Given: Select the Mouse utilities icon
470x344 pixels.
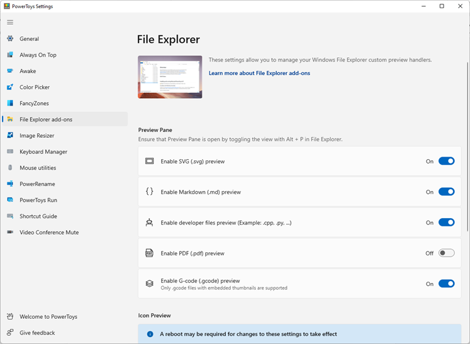Looking at the screenshot, I should pos(10,168).
